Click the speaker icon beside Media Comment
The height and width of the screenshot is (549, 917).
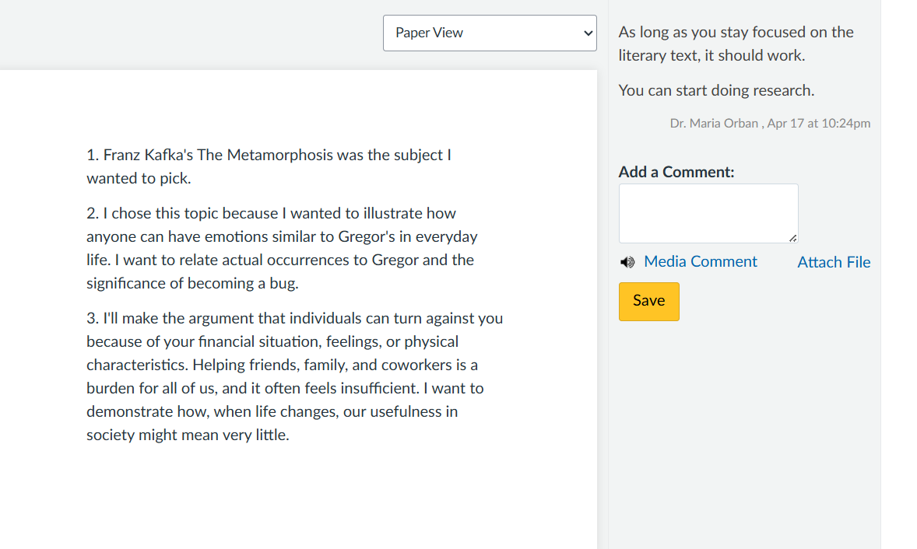[627, 262]
